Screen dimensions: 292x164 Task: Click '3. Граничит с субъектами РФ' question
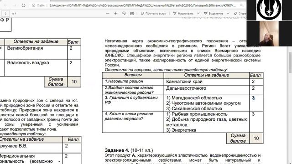pyautogui.click(x=133, y=103)
